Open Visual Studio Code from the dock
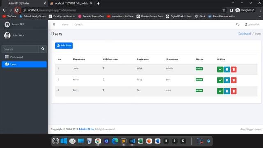Viewport: 263px width, 148px height. tap(132, 141)
